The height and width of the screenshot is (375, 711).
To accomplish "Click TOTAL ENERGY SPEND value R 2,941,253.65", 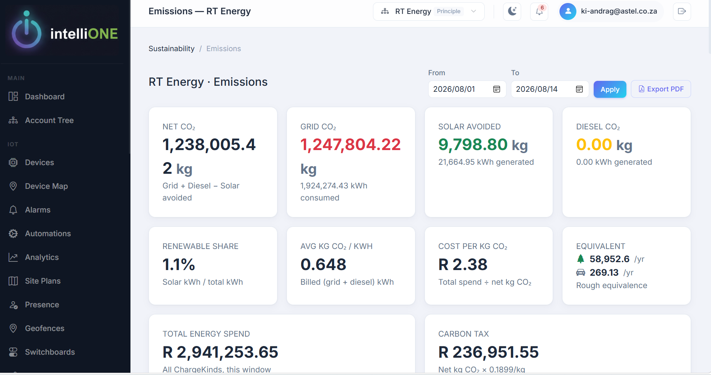I will point(220,352).
